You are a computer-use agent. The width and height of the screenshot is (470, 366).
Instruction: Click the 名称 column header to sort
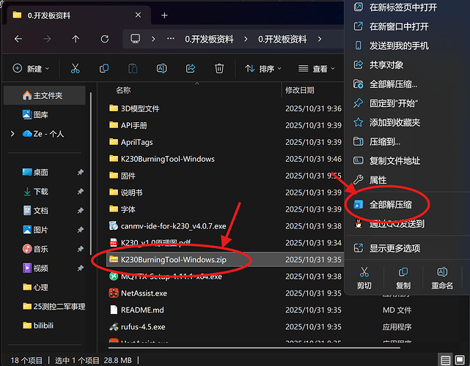point(123,90)
